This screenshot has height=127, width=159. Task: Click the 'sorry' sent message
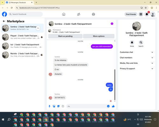tap(109, 85)
